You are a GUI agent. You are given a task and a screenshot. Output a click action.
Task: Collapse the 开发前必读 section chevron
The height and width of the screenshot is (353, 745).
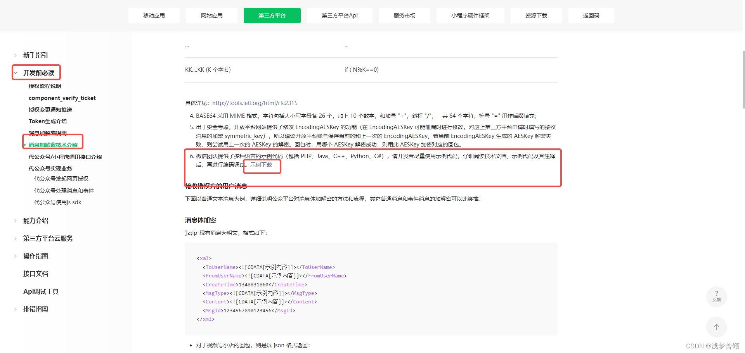[16, 73]
